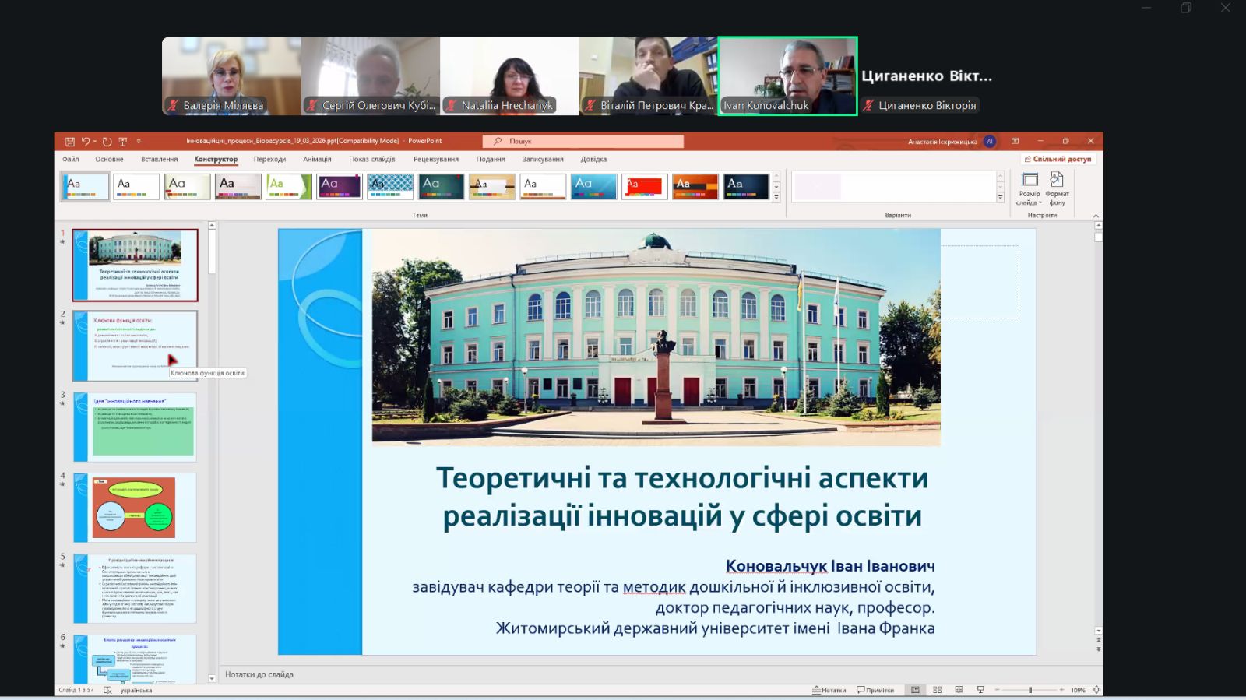The width and height of the screenshot is (1246, 700).
Task: Click the zoom-out minus button
Action: [998, 690]
